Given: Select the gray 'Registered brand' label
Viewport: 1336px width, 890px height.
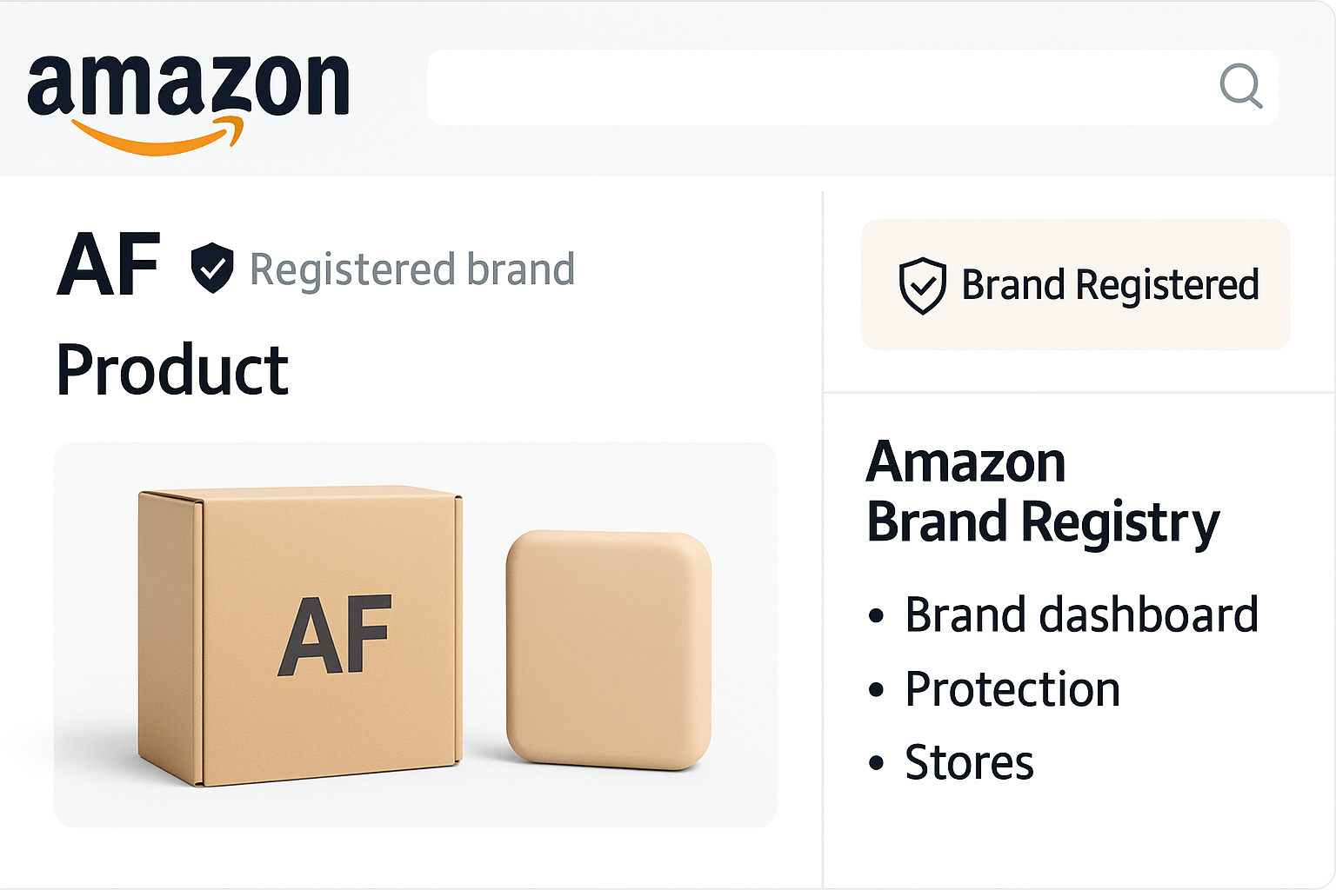Looking at the screenshot, I should [x=412, y=269].
